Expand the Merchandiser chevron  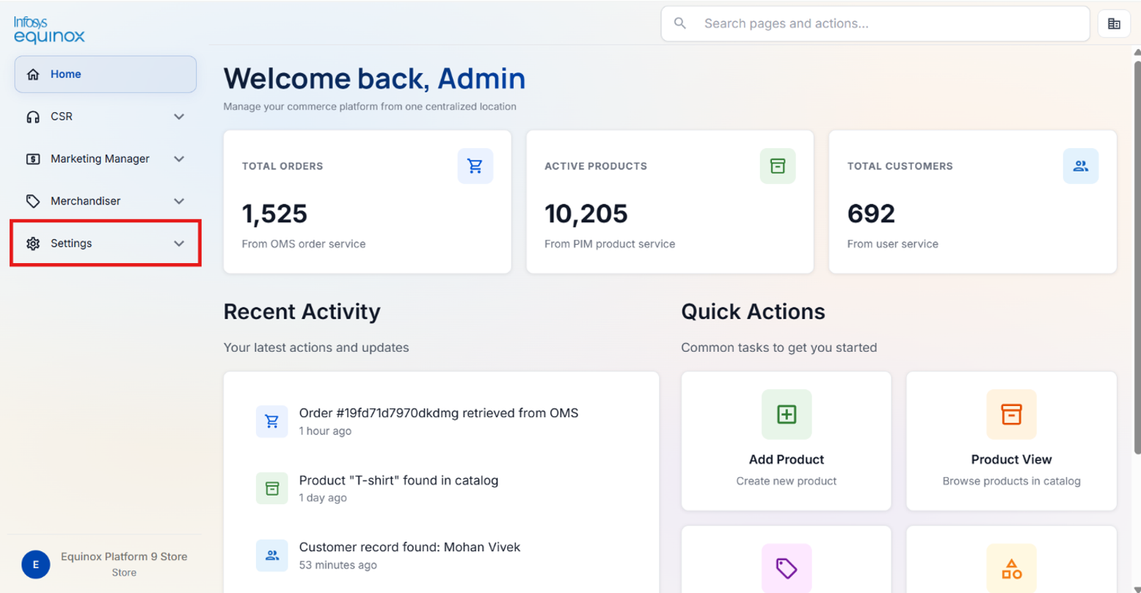[x=179, y=201]
